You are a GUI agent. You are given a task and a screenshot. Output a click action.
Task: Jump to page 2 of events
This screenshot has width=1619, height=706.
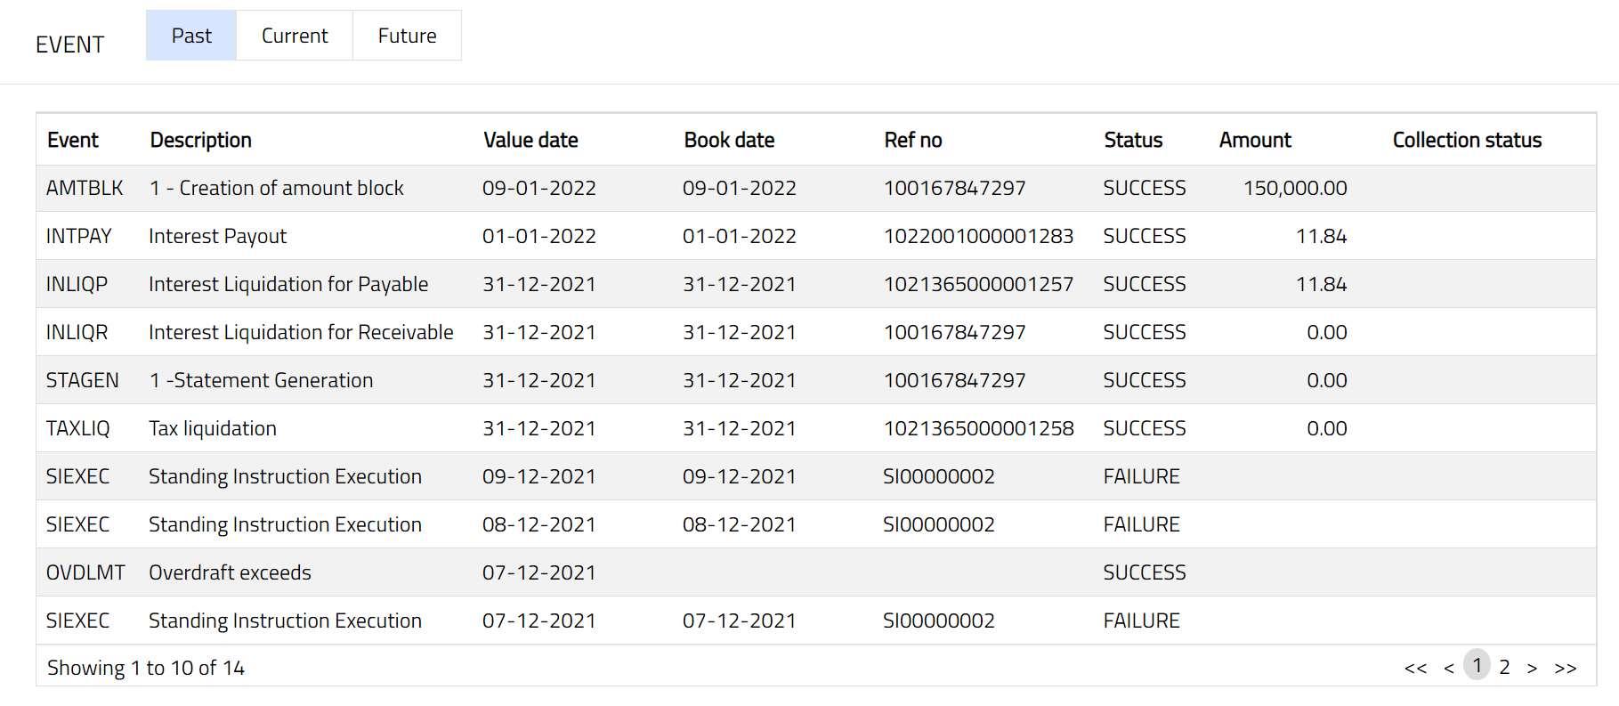pyautogui.click(x=1504, y=667)
